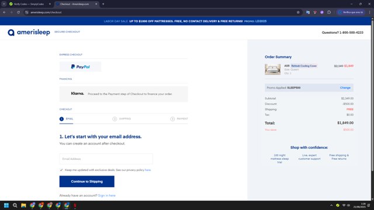
Task: Open the Wi-Fi network tray icon
Action: 344,205
